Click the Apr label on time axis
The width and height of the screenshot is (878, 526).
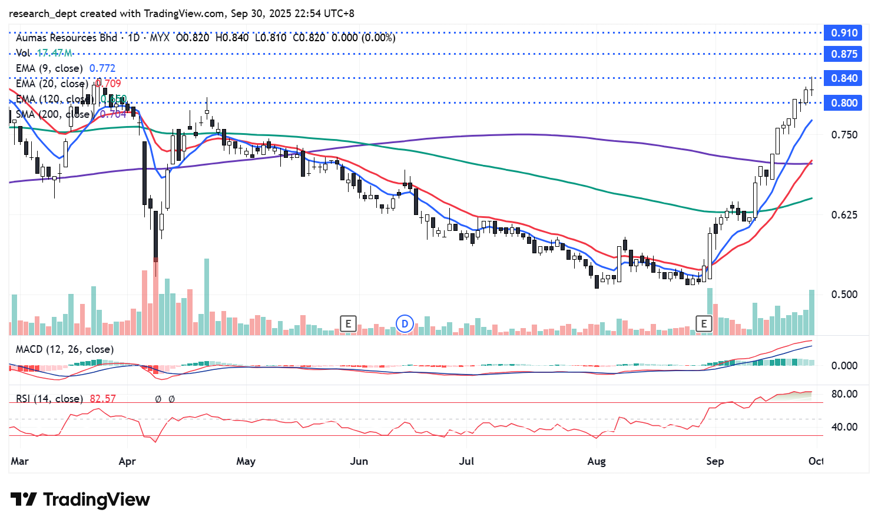click(x=127, y=461)
